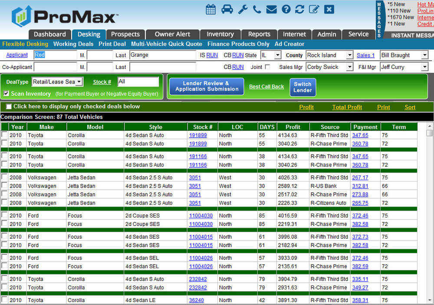
Task: Open stock number 36240 link
Action: tap(196, 300)
